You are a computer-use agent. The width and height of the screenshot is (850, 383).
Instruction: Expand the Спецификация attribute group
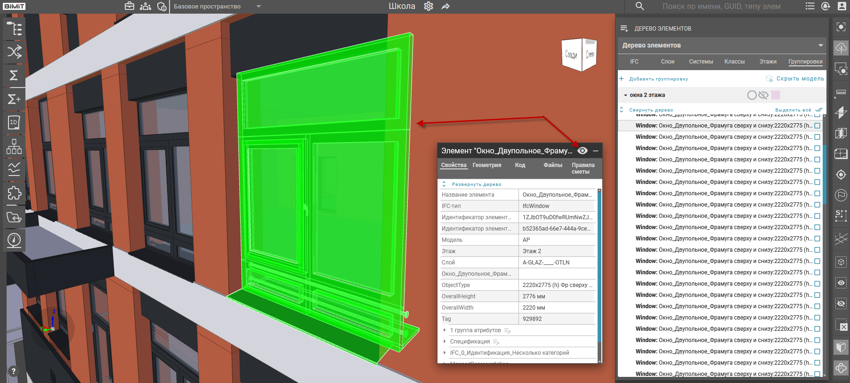click(445, 342)
